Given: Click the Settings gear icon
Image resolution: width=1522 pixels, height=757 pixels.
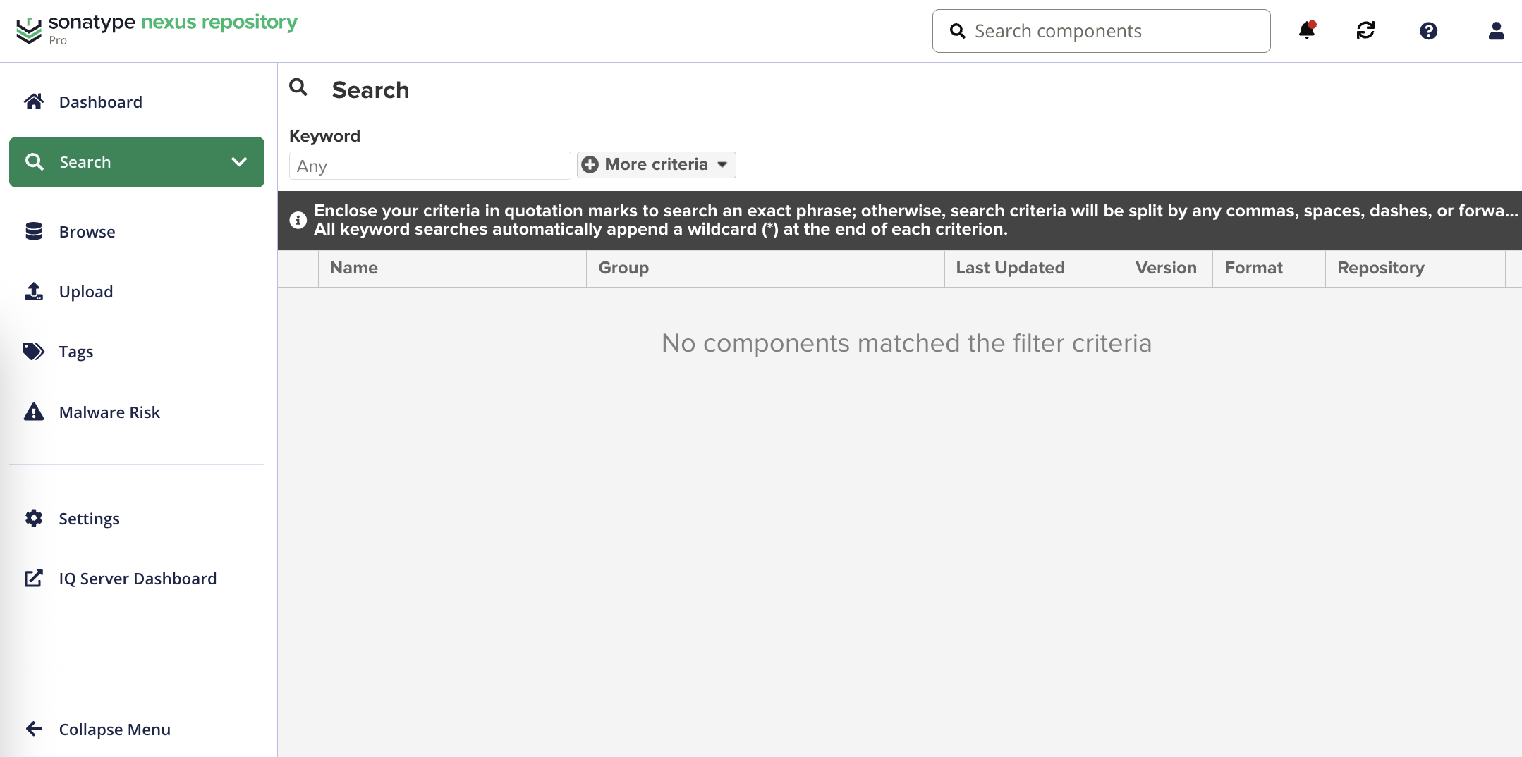Looking at the screenshot, I should tap(33, 518).
